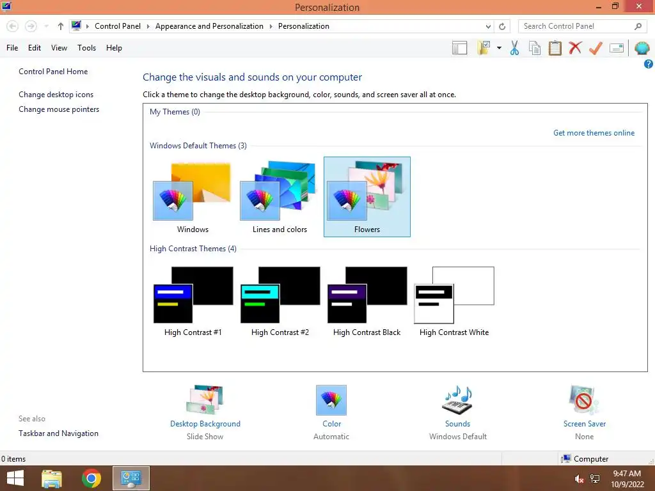The height and width of the screenshot is (491, 655).
Task: Click the High Contrast Themes (4) heading
Action: (193, 249)
